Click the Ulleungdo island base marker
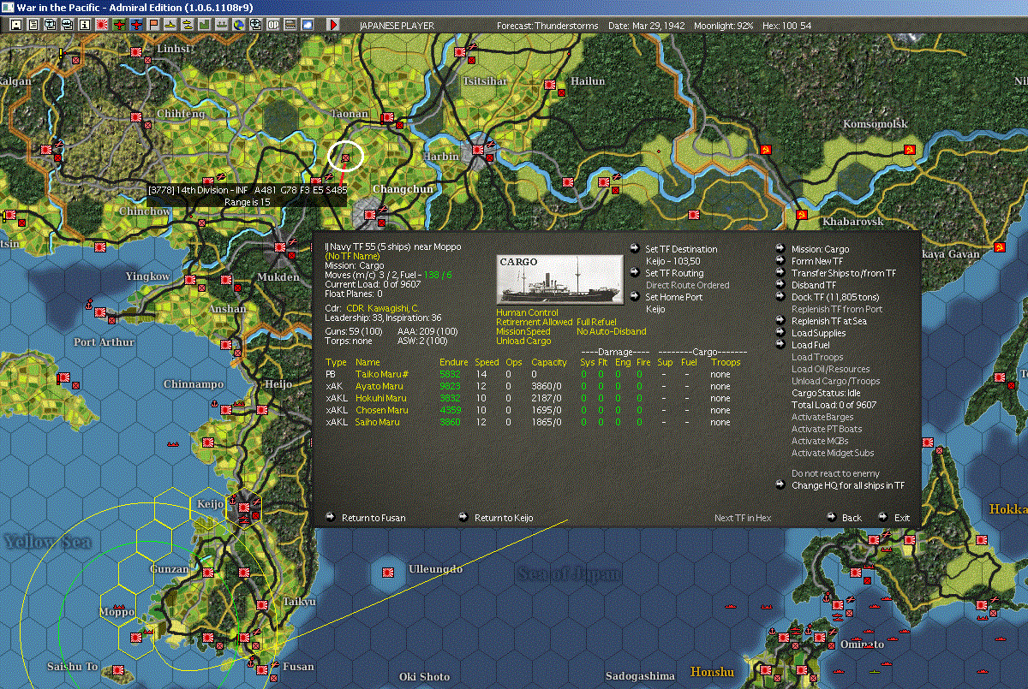Viewport: 1028px width, 689px height. pos(387,572)
